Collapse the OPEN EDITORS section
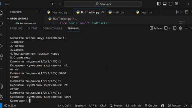The height and width of the screenshot is (108, 192). (x=17, y=19)
